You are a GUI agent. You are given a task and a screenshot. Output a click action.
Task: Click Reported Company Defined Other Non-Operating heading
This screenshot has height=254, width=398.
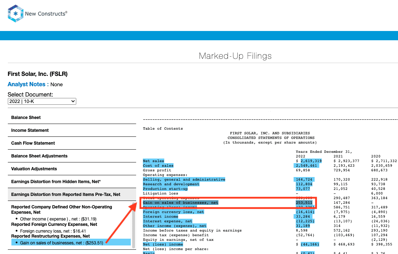[x=62, y=209]
